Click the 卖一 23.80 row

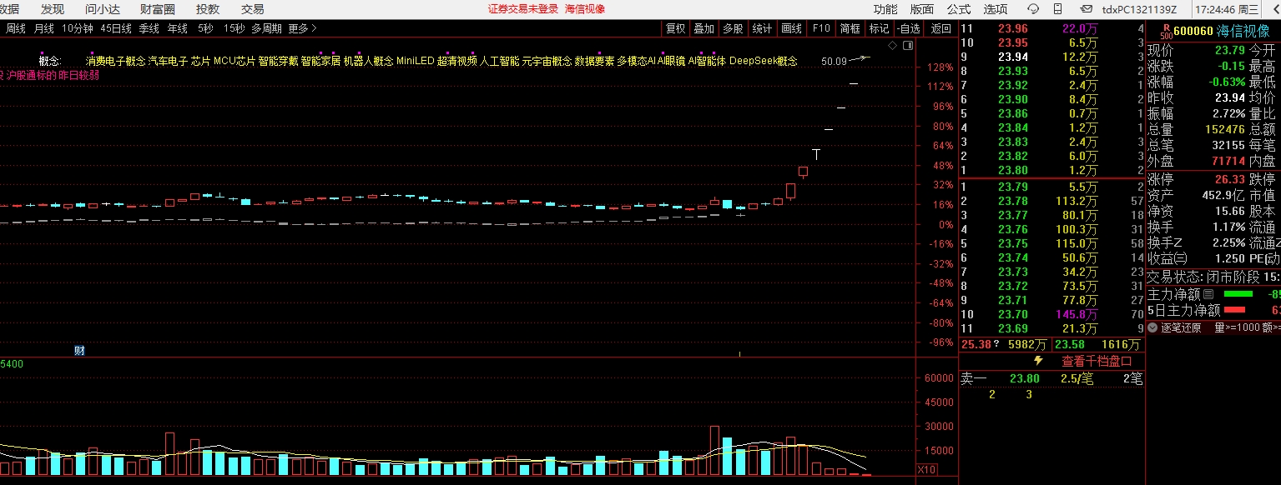1052,378
